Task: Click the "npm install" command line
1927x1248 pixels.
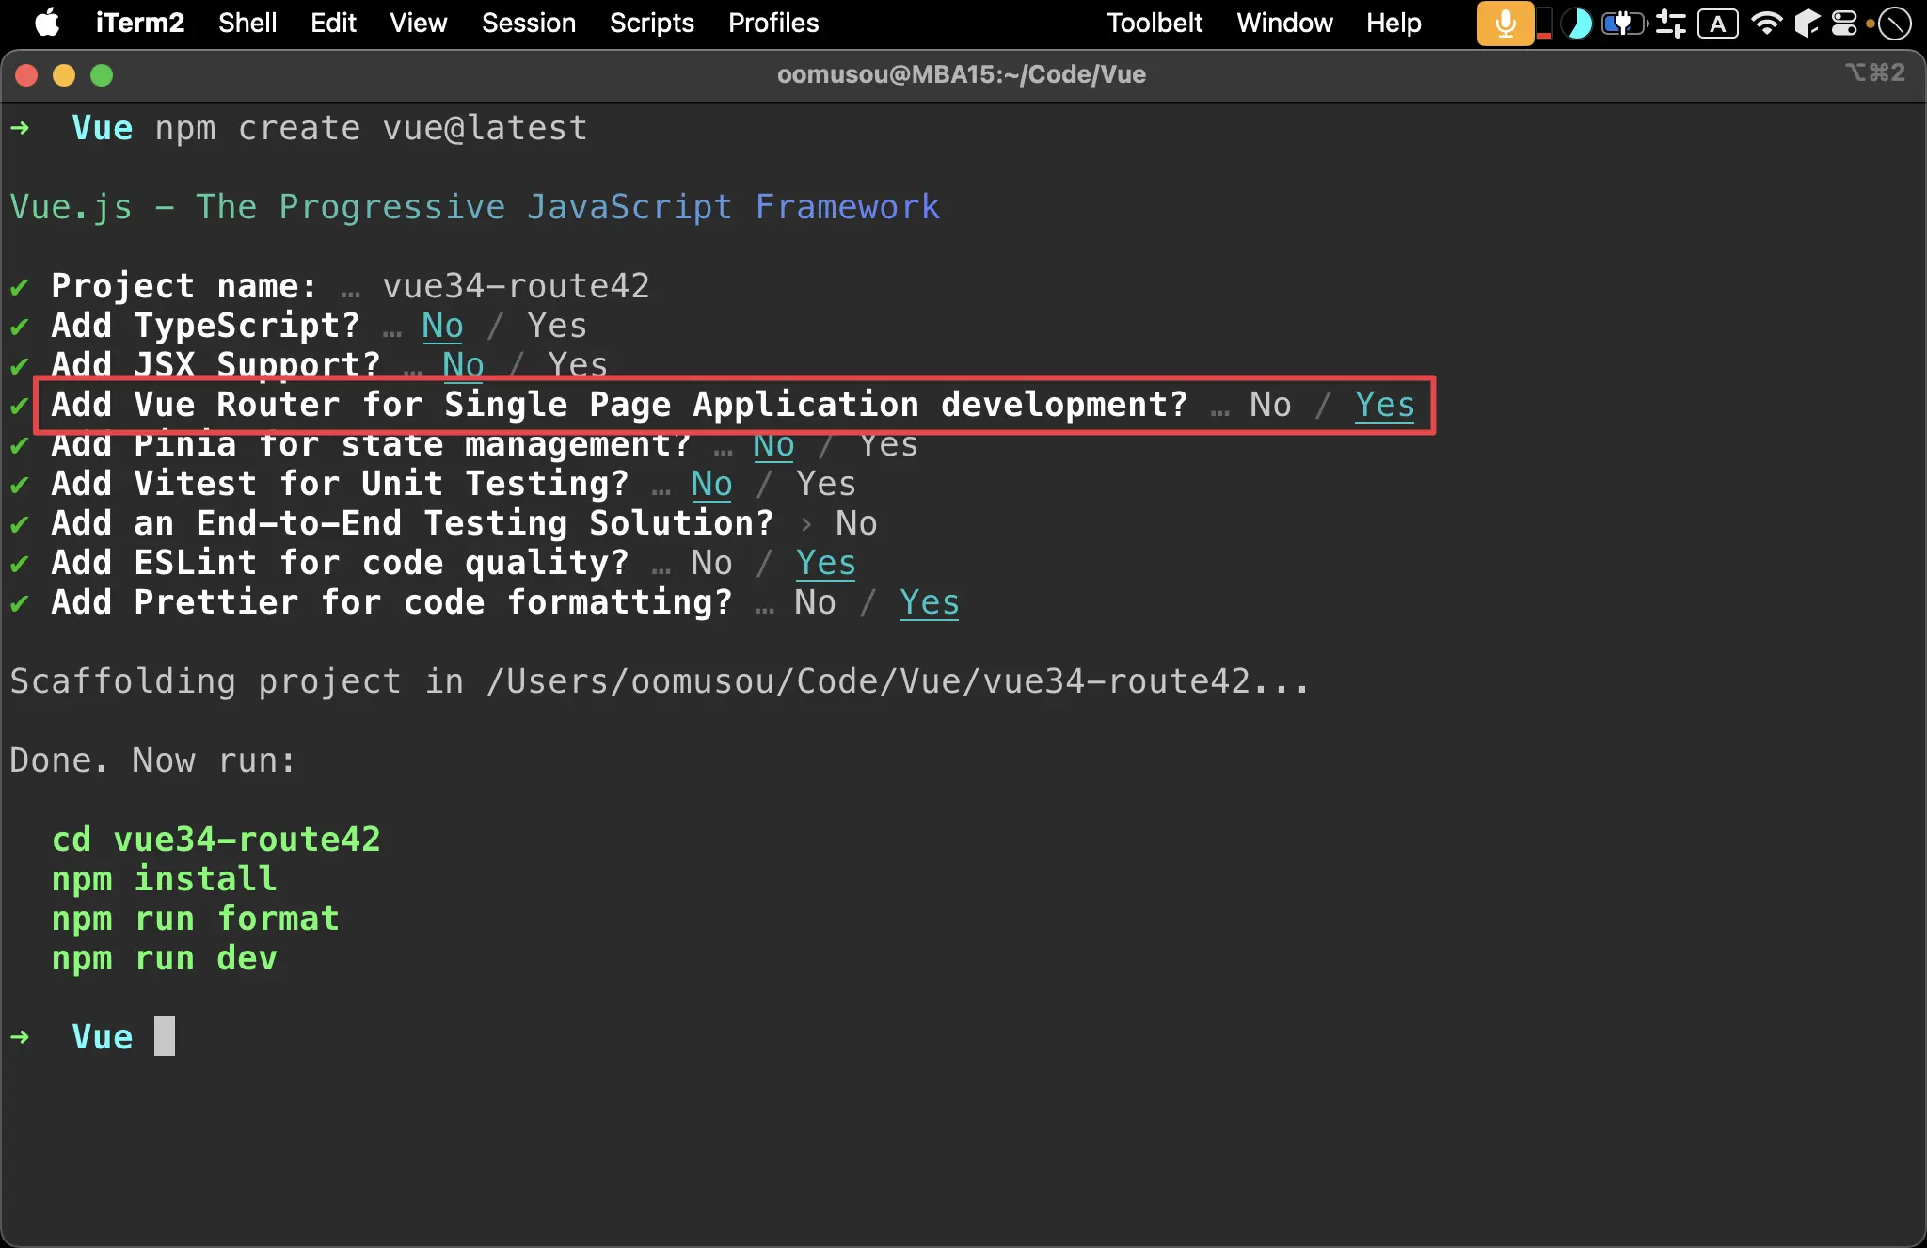Action: (164, 879)
